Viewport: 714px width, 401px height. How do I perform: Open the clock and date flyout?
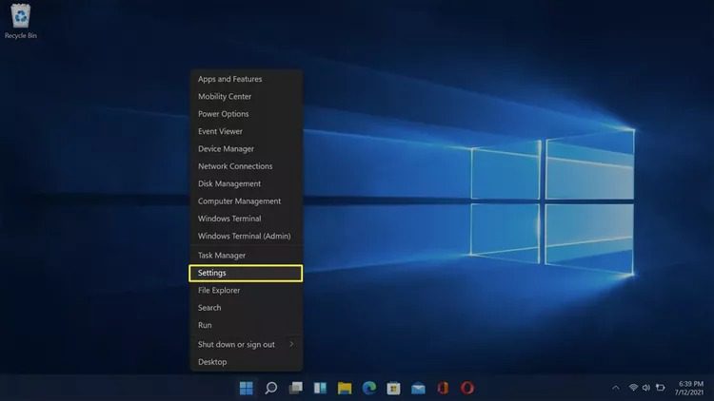(x=689, y=388)
